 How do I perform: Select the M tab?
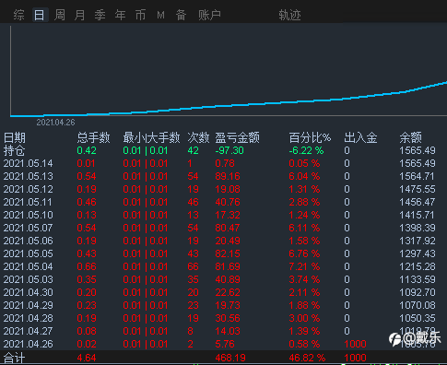coord(160,15)
